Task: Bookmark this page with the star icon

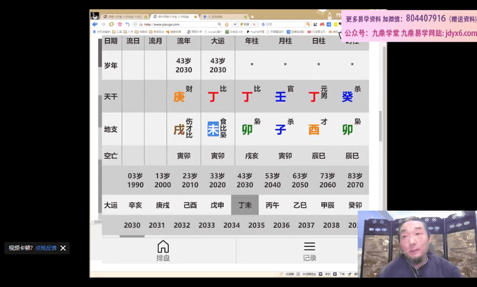Action: coord(227,24)
